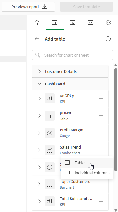The height and width of the screenshot is (212, 118).
Task: Click the refresh icon next to Add table
Action: click(x=108, y=39)
